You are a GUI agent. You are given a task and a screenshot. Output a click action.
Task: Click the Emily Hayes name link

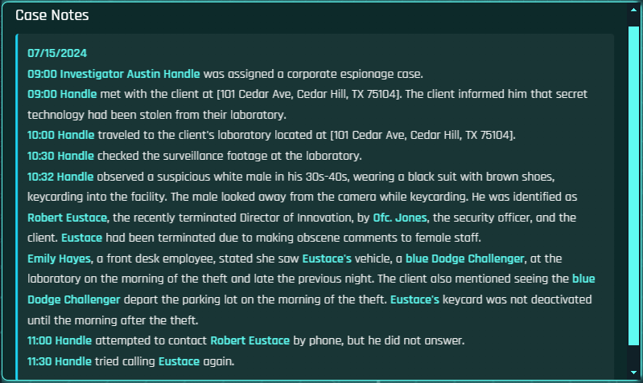(x=58, y=259)
